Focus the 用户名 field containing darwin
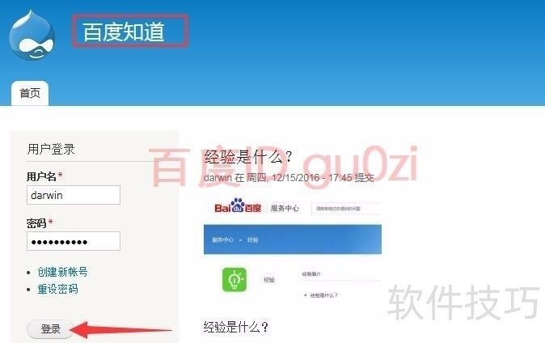Screen dimensions: 545x343 point(74,195)
